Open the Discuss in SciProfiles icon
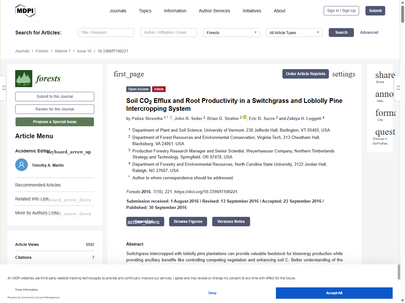 coord(385,132)
